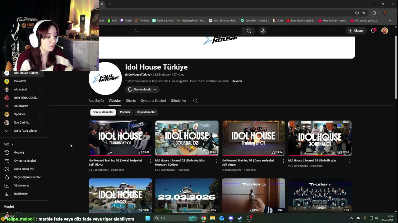Open Discord from the taskbar
The image size is (398, 223).
(231, 218)
